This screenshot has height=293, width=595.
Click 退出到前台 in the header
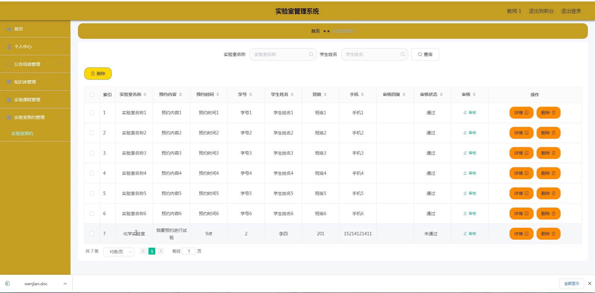coord(541,11)
